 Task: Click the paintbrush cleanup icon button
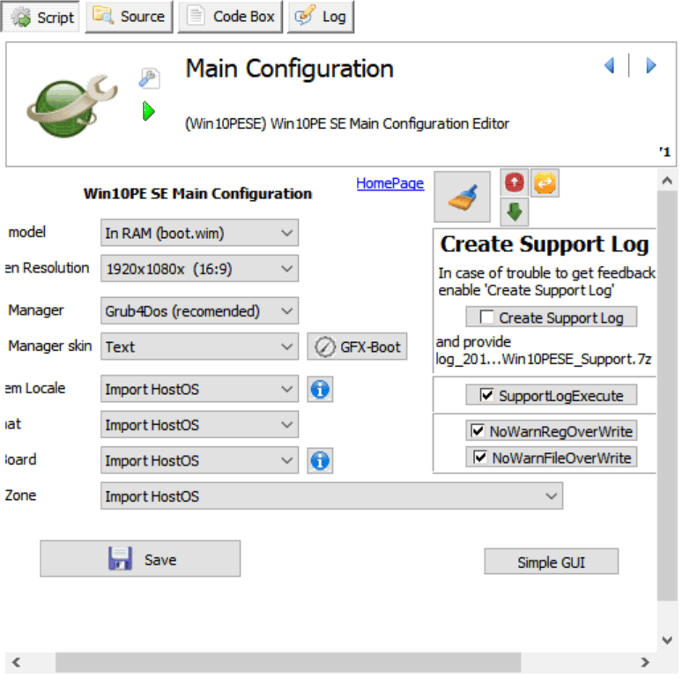click(463, 197)
